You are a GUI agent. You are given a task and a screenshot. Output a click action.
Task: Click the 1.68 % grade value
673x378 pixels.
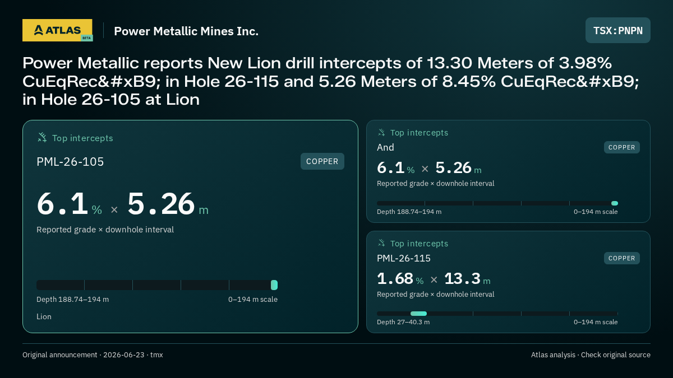[x=400, y=279]
